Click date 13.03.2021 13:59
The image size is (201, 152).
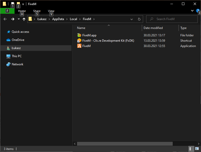click(x=154, y=41)
